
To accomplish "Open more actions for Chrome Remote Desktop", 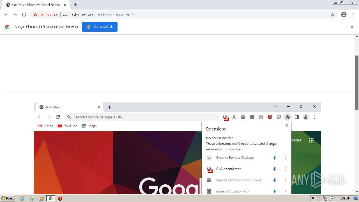I will (286, 158).
